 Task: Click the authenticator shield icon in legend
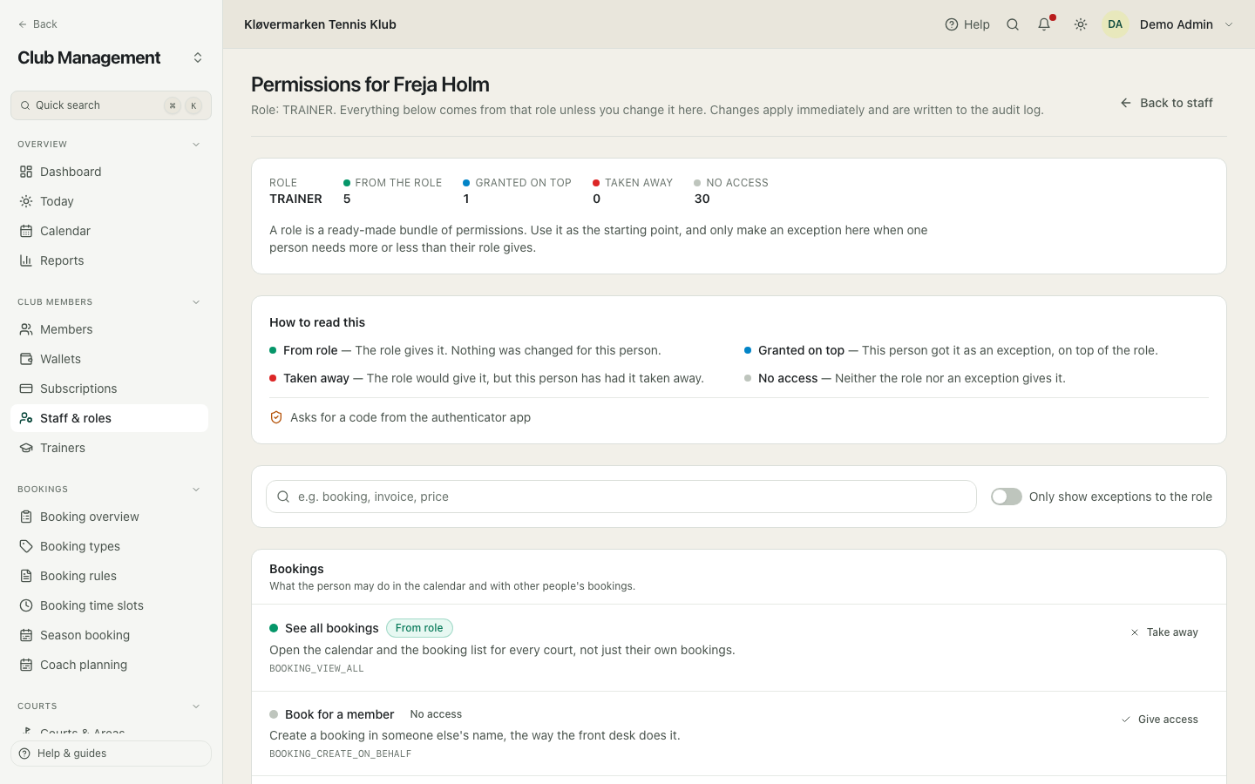(276, 417)
